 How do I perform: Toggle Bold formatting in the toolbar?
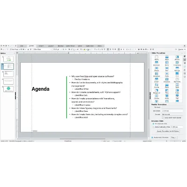click(x=69, y=49)
